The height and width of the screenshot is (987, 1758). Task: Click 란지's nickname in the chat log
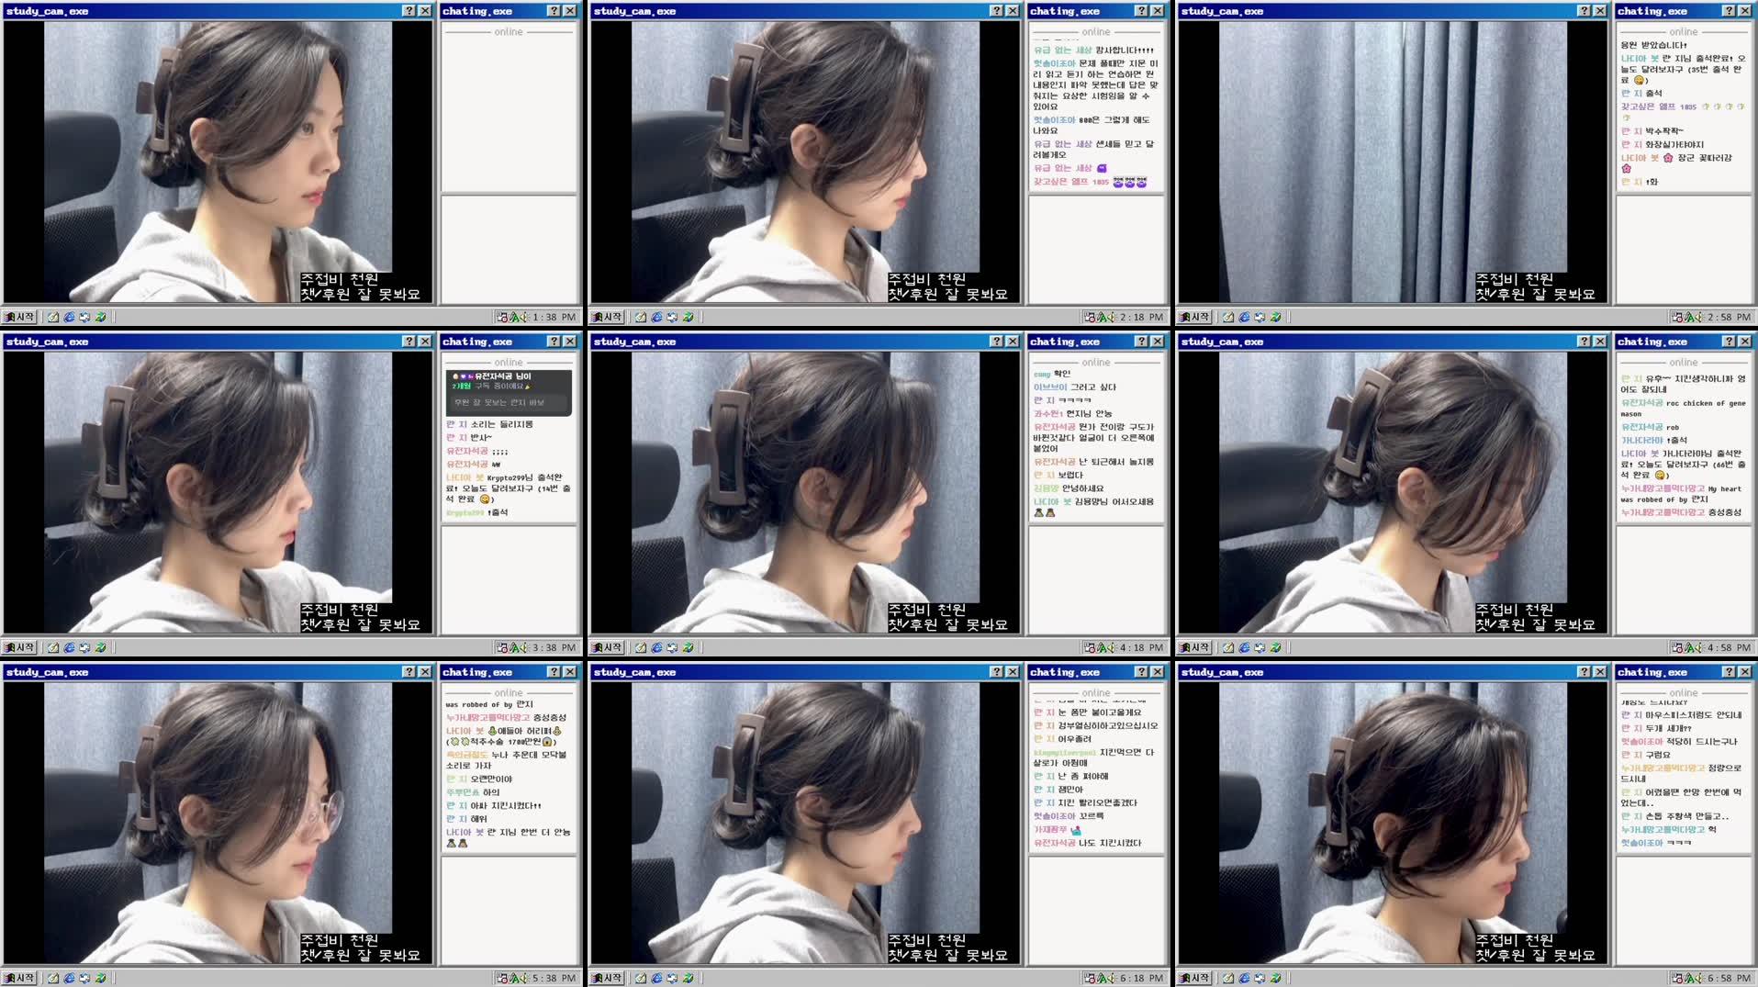(x=457, y=423)
